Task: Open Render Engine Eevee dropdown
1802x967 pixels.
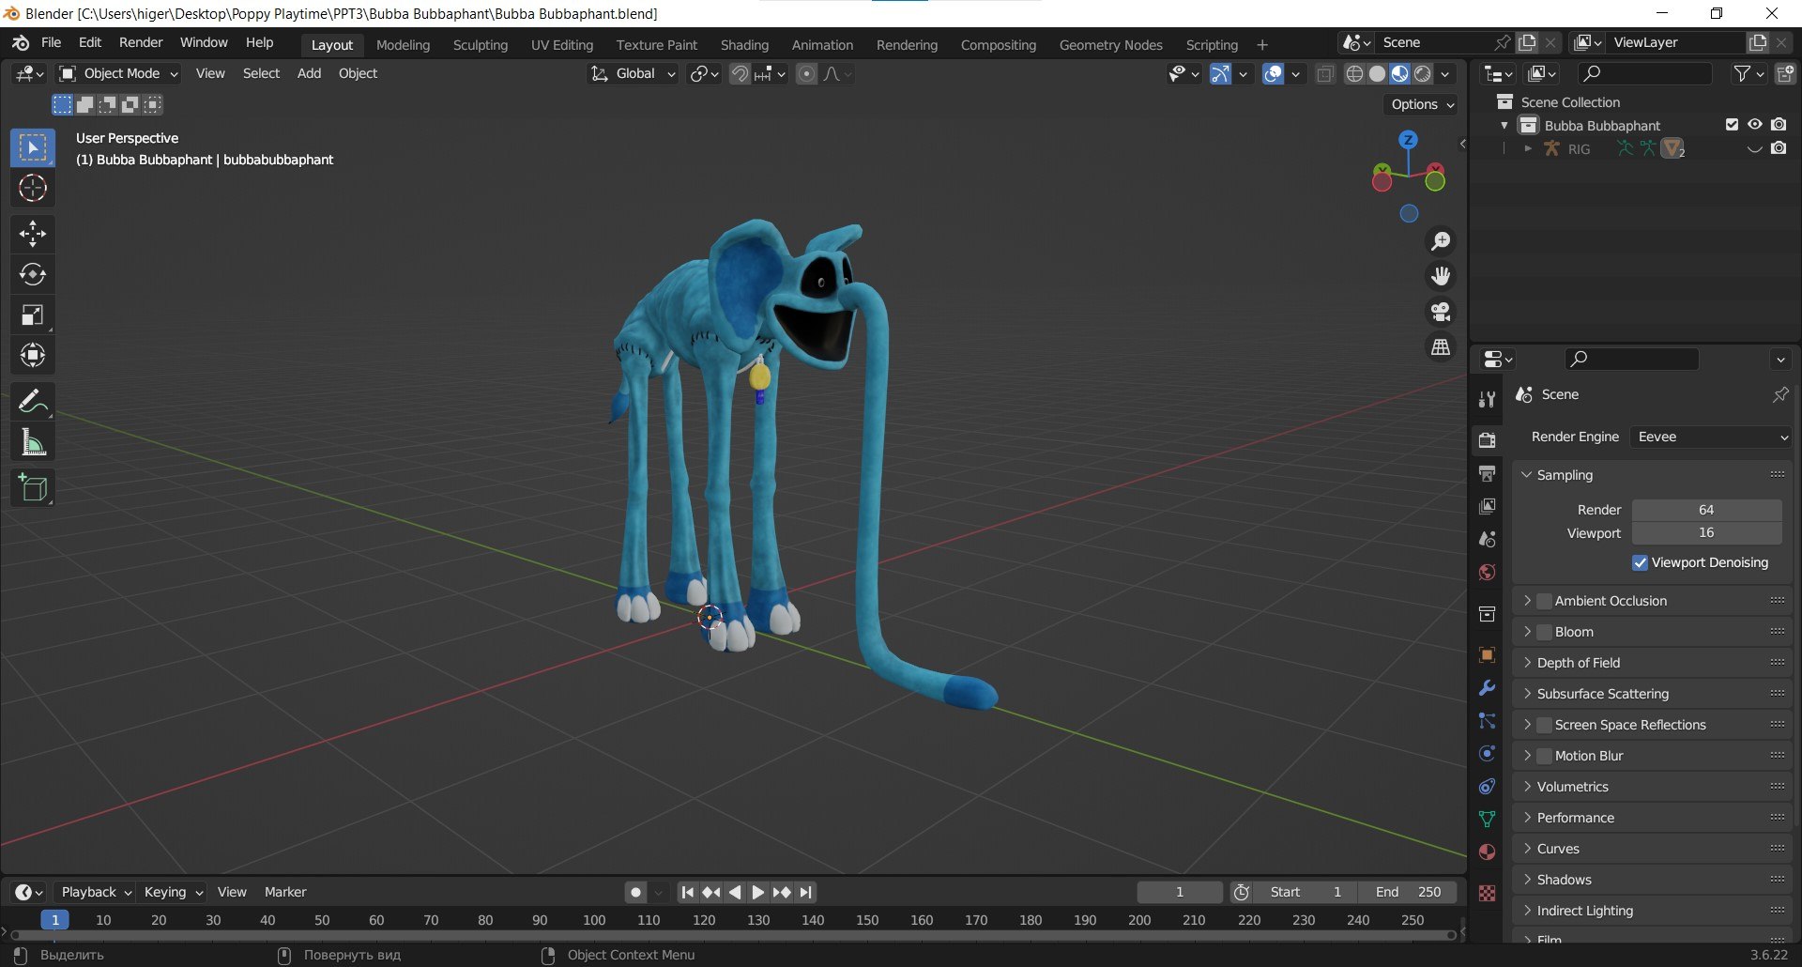Action: tap(1712, 437)
